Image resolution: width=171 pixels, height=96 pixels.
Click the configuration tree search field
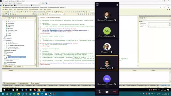pyautogui.click(x=18, y=20)
